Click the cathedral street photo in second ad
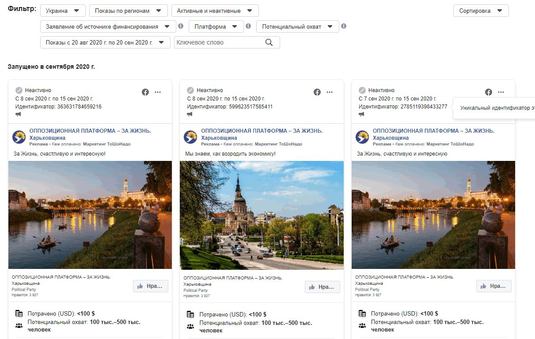 pos(262,215)
